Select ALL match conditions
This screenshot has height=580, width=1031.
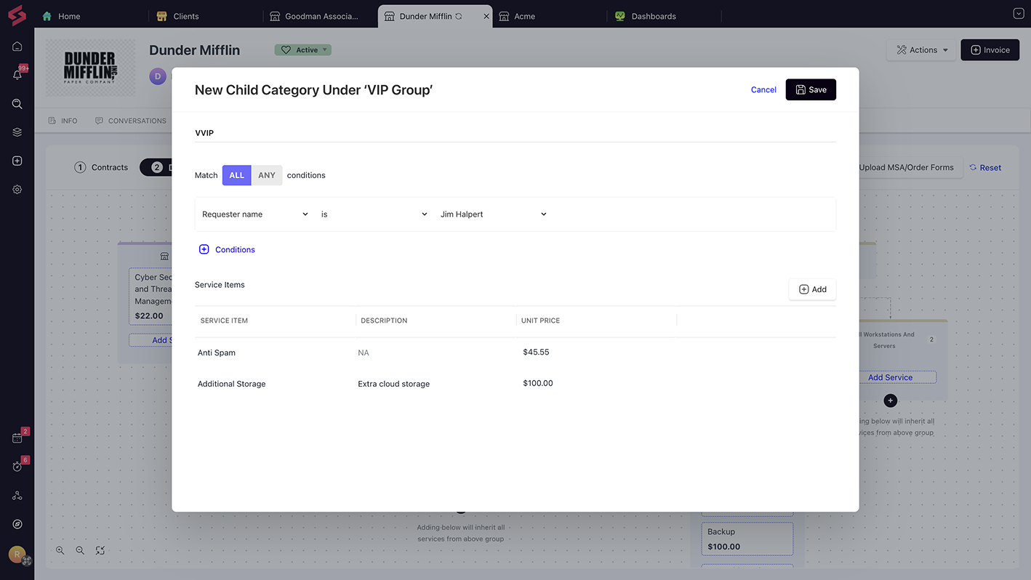coord(237,175)
